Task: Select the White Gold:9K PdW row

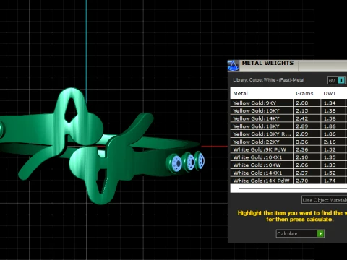Action: [288, 149]
